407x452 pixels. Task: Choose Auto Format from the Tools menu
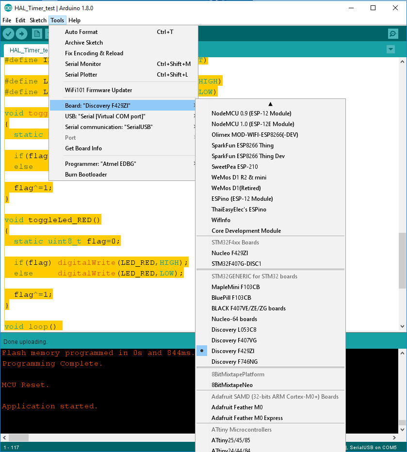[81, 32]
